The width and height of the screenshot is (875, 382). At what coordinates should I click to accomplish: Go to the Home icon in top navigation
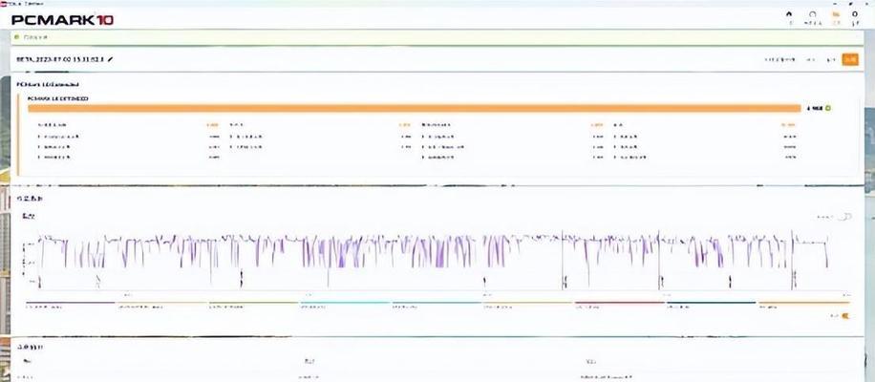click(789, 15)
